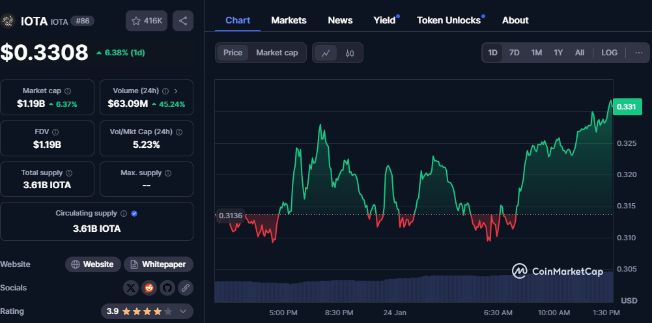The image size is (652, 323).
Task: Select the Price chart toggle
Action: tap(233, 53)
